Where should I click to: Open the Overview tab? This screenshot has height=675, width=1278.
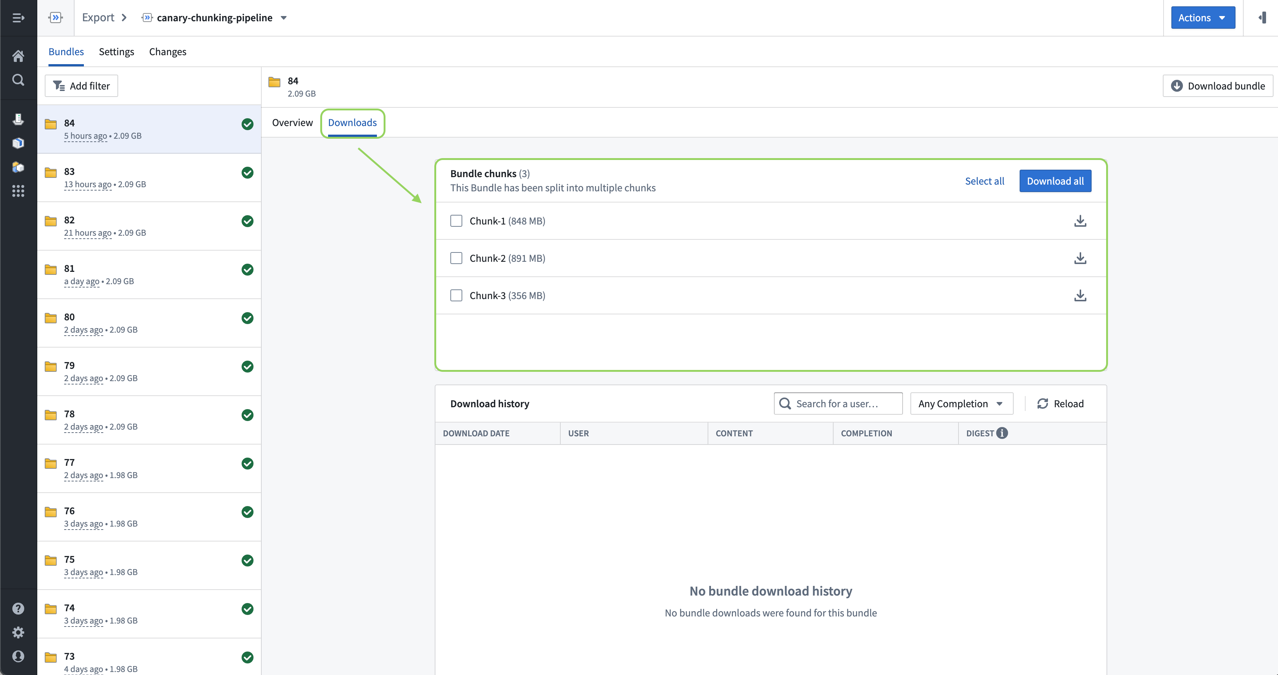click(292, 123)
